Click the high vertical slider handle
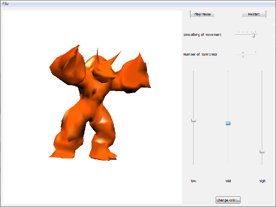This screenshot has height=207, width=276. [262, 151]
